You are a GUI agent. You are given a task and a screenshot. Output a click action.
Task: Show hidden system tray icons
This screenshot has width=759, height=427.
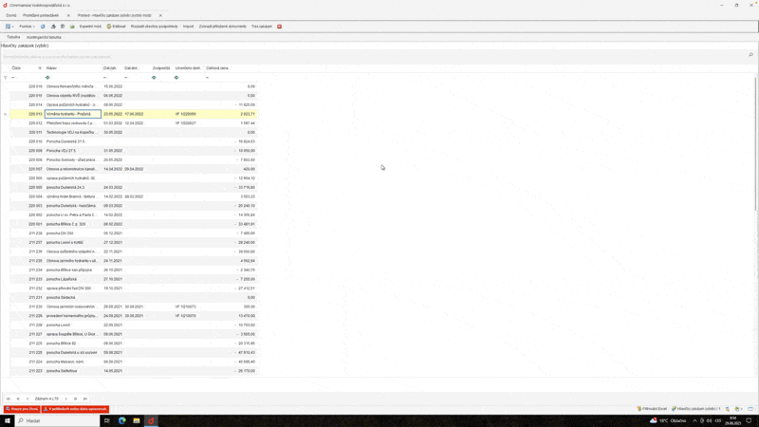coord(694,420)
